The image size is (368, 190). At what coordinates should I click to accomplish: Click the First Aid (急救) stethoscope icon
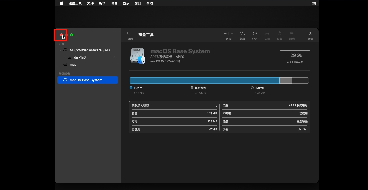[242, 34]
